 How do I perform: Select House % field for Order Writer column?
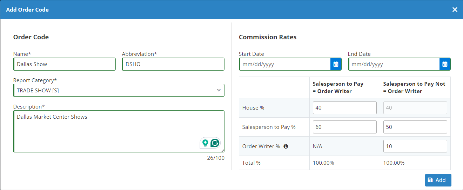344,108
